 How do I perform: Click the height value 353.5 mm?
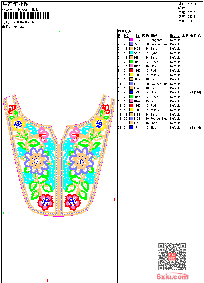[194, 13]
